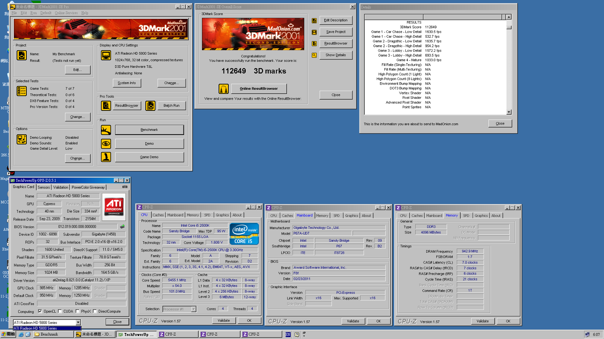The height and width of the screenshot is (339, 604).
Task: Click the Core Speed value in CPU-Z
Action: click(177, 280)
